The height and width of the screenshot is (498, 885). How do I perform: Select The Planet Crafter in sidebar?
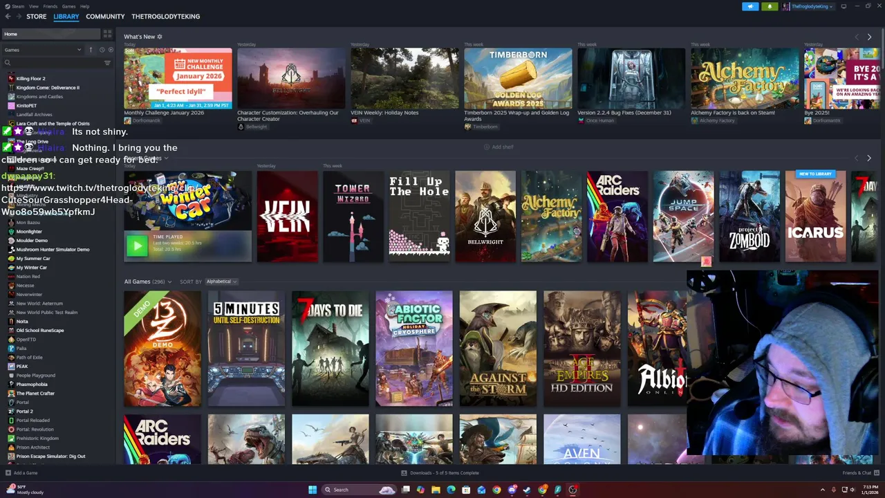coord(35,394)
